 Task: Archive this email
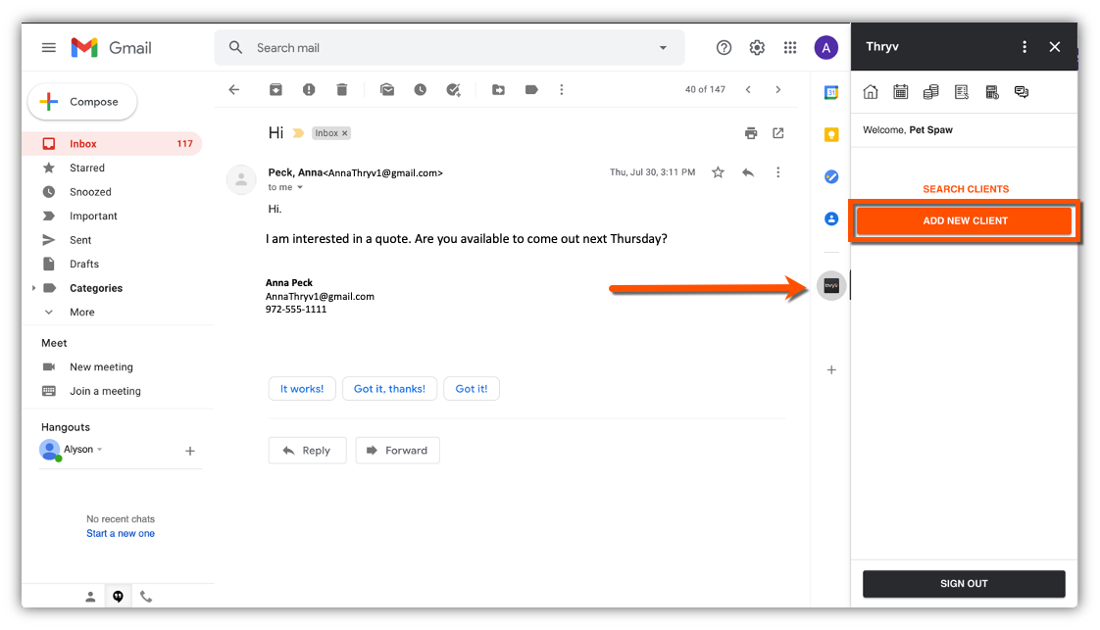[275, 90]
